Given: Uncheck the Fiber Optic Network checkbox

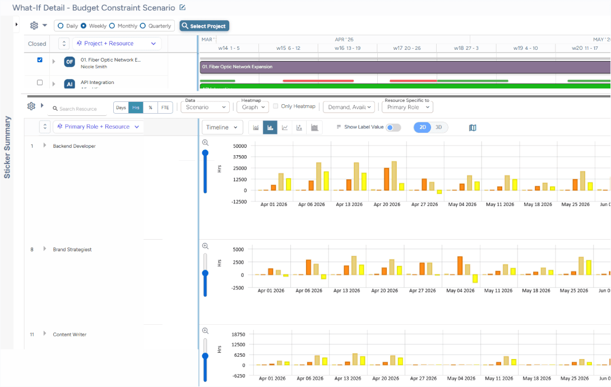Looking at the screenshot, I should [40, 60].
